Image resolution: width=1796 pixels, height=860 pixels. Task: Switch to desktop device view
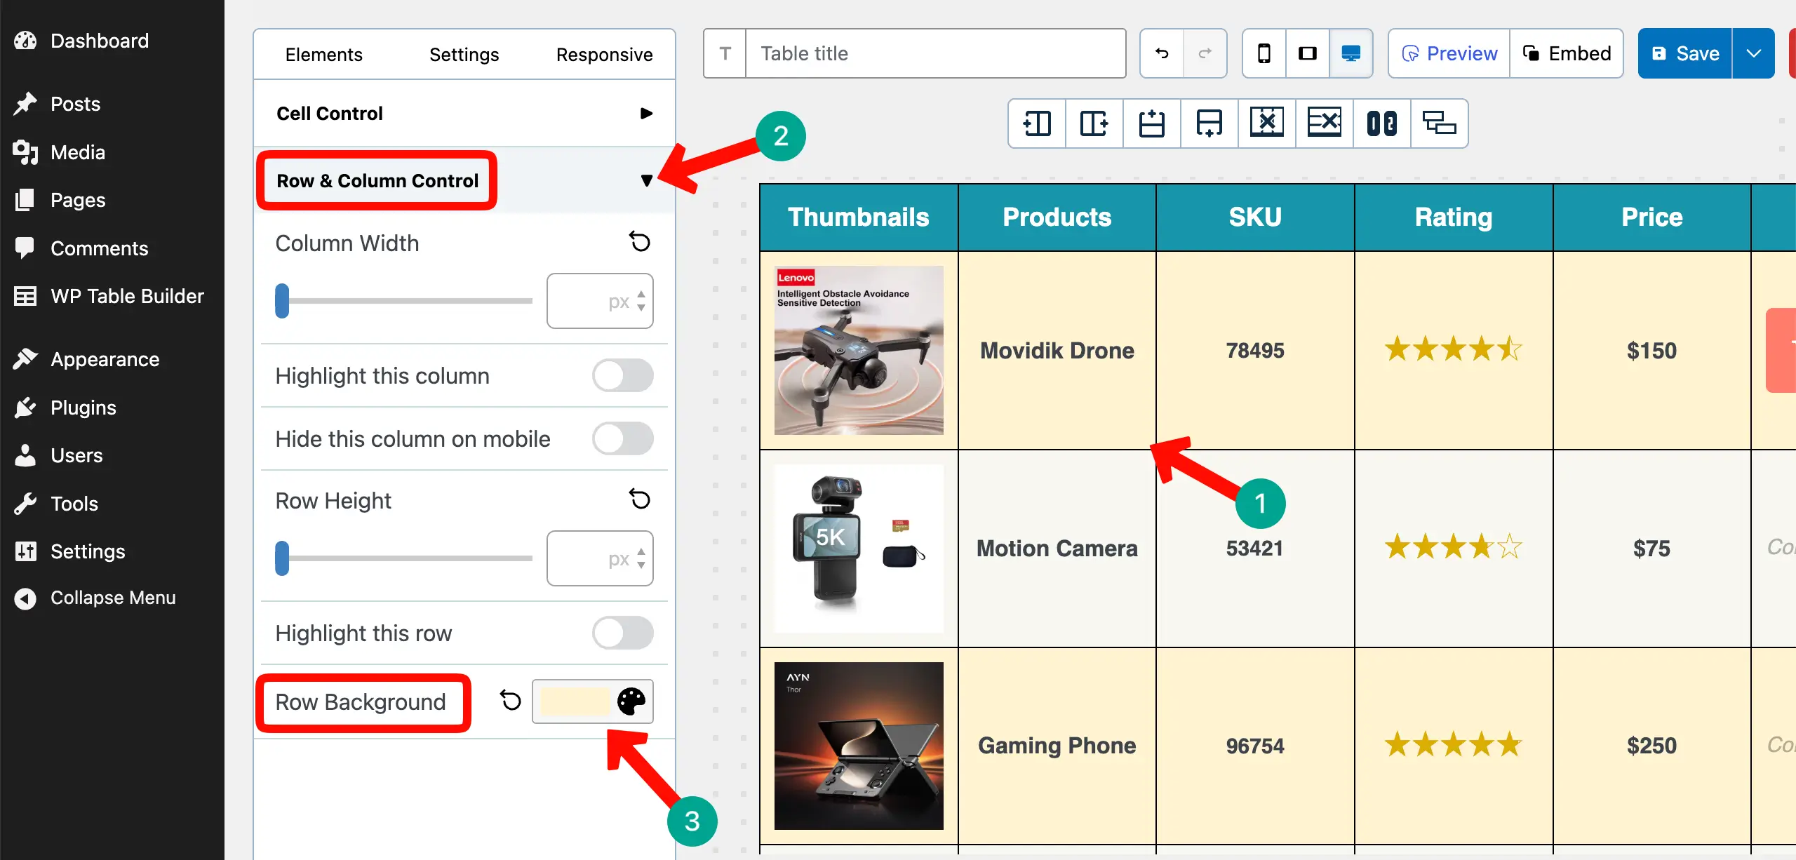coord(1351,53)
